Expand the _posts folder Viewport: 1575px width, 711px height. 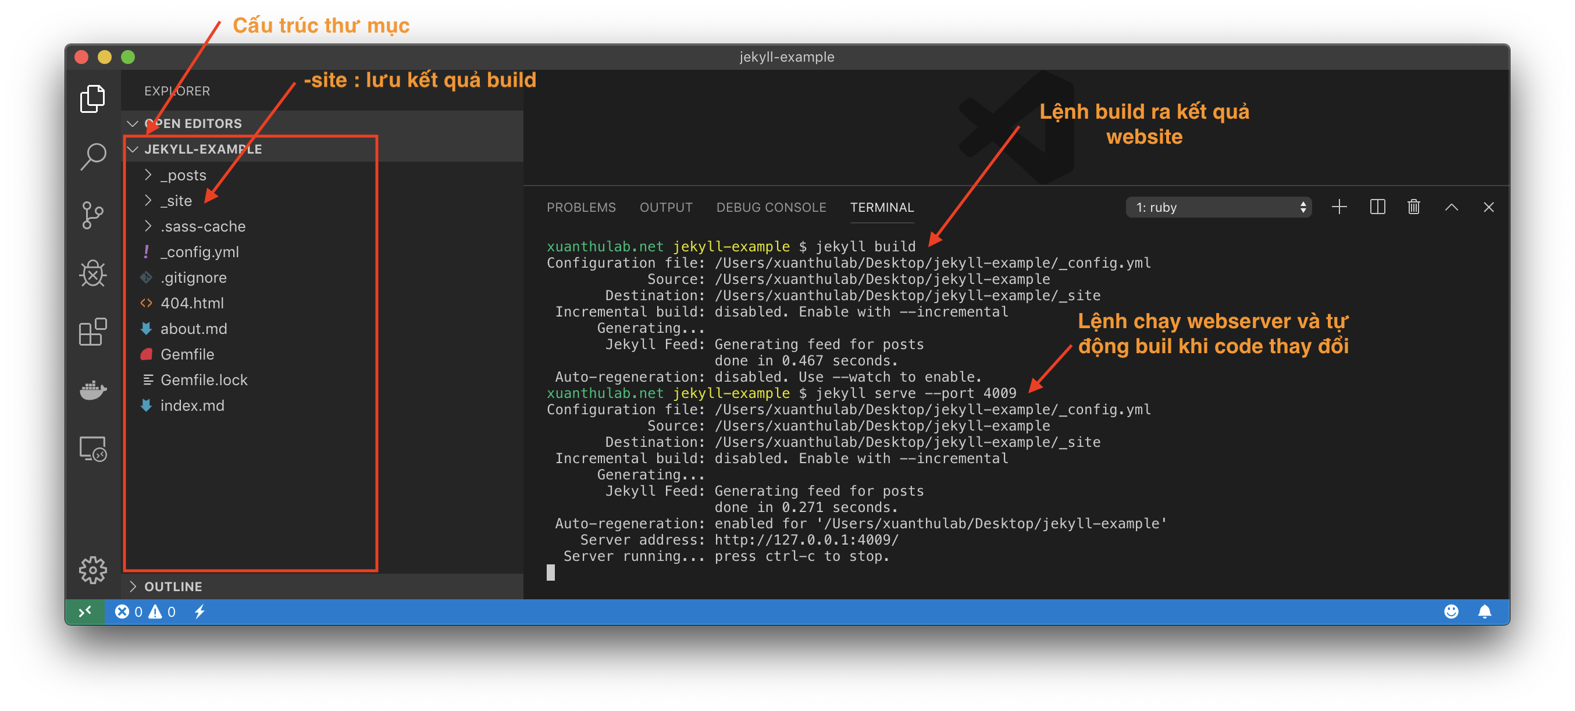(183, 176)
